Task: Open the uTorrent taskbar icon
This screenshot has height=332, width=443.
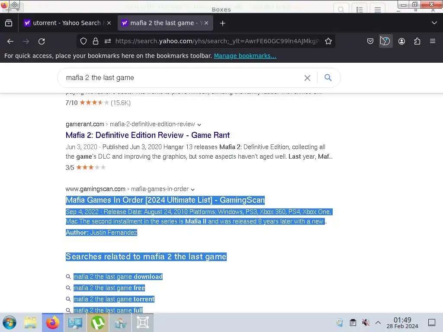Action: (x=98, y=322)
